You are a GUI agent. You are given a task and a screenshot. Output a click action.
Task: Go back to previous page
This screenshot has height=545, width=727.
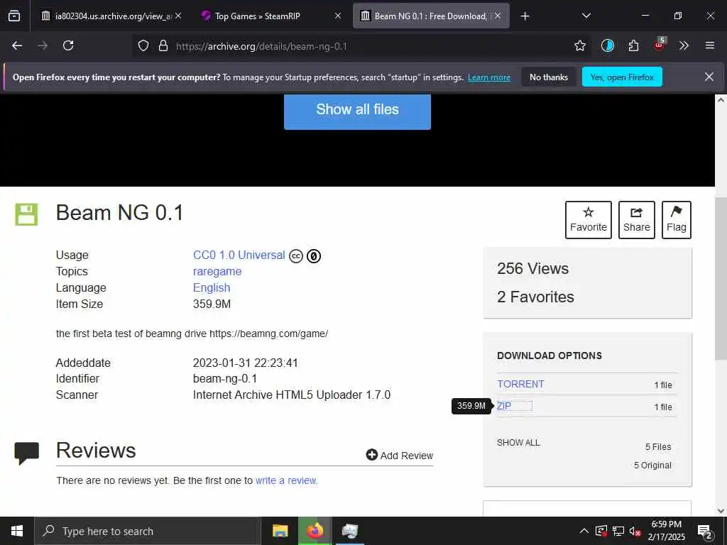tap(17, 45)
